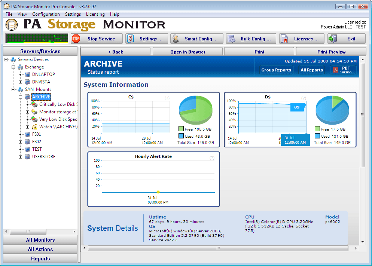Click the Licenses certificate icon

pyautogui.click(x=285, y=39)
